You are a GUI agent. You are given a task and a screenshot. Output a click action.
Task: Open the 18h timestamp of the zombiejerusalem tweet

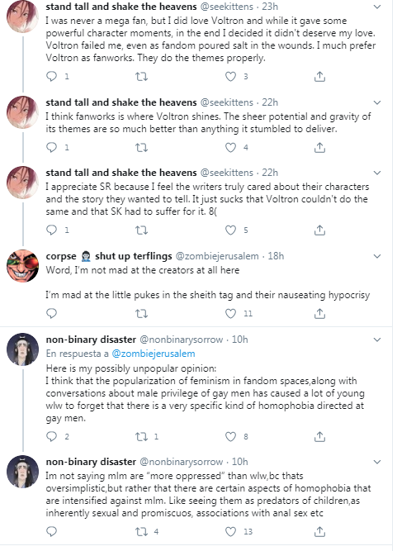tap(276, 256)
